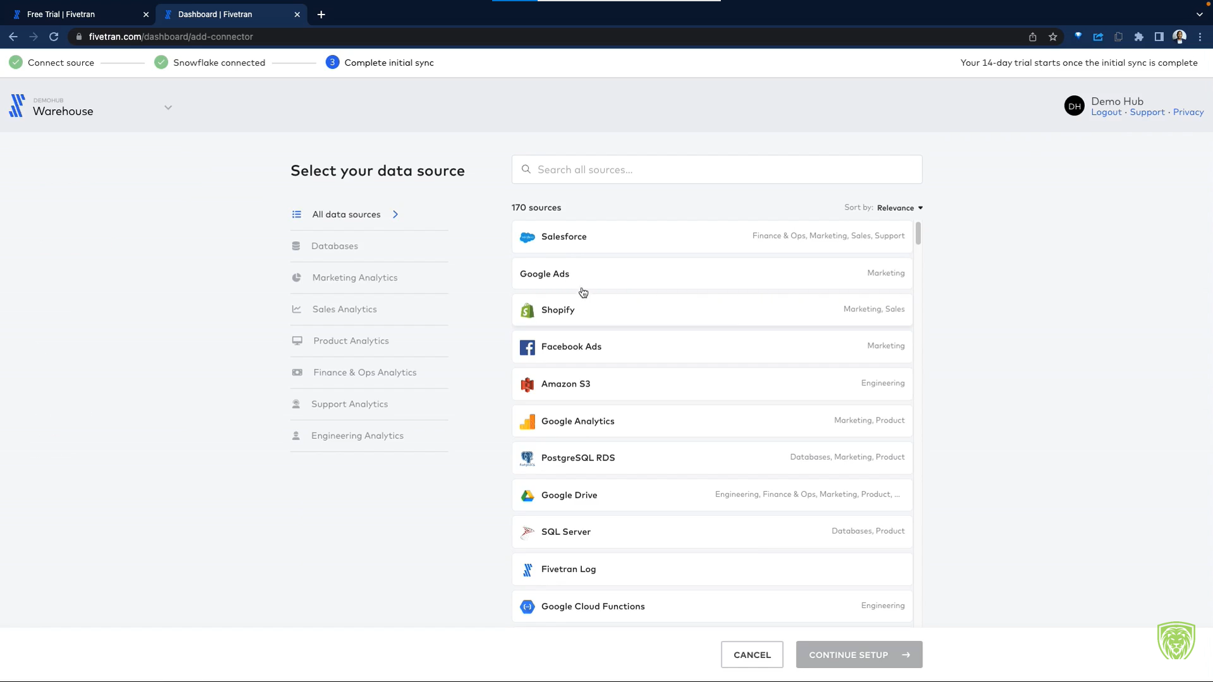Click the Snowflake connected step label
Viewport: 1213px width, 682px height.
(x=219, y=63)
